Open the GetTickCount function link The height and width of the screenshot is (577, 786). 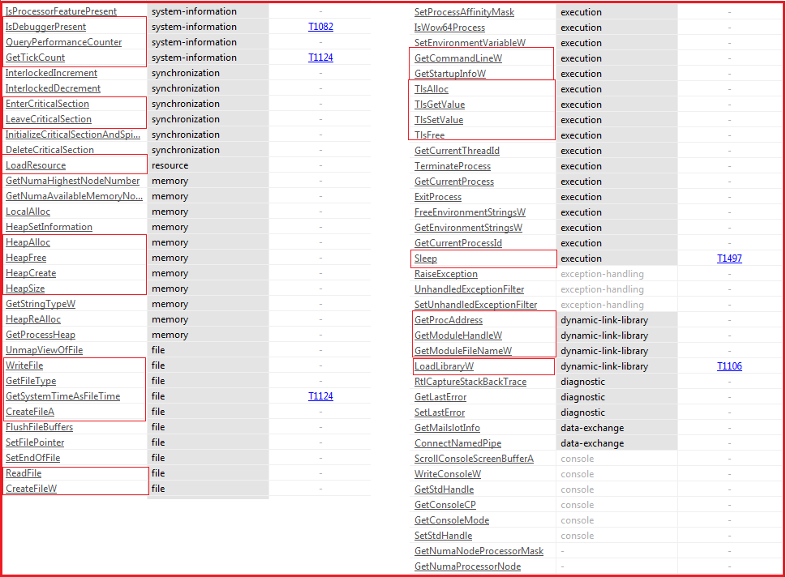(x=35, y=58)
